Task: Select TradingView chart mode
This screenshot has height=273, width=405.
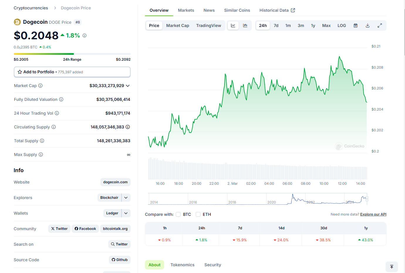Action: point(209,26)
